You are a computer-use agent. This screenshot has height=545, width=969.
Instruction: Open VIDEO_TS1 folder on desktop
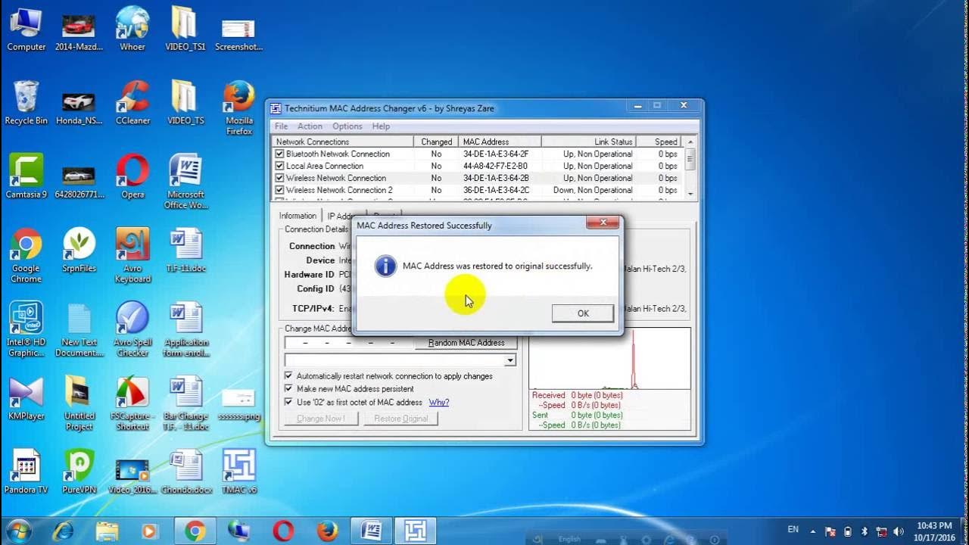click(x=185, y=30)
